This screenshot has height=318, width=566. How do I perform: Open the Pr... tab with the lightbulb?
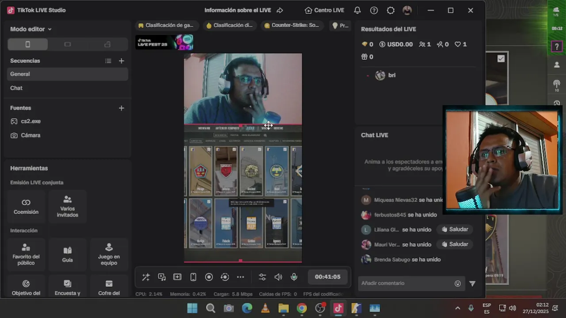[341, 25]
